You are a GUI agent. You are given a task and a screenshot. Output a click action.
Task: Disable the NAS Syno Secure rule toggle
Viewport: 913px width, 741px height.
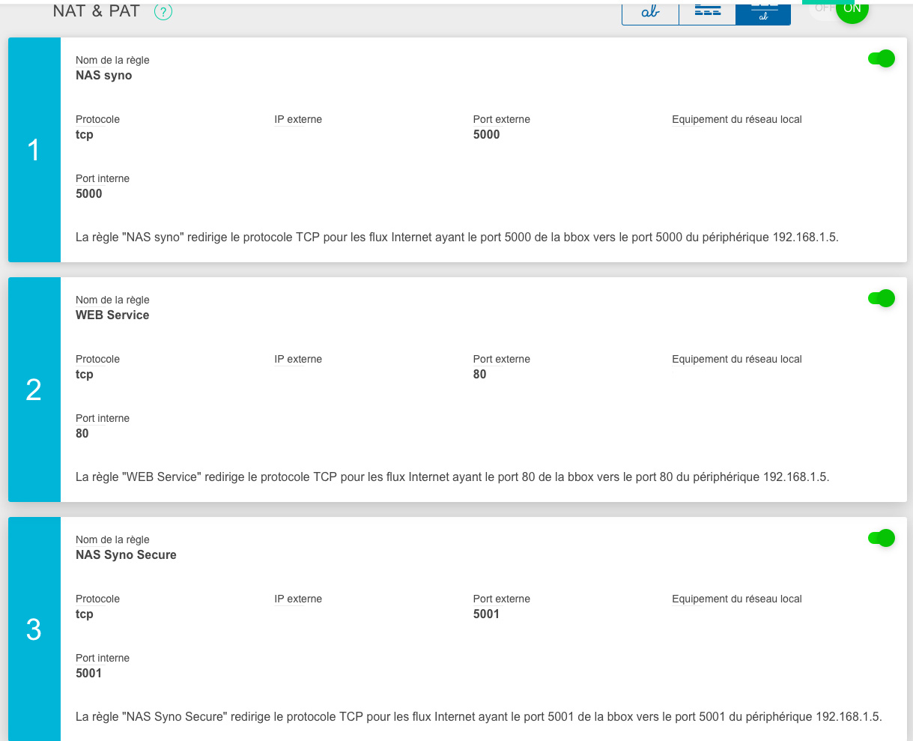[881, 538]
